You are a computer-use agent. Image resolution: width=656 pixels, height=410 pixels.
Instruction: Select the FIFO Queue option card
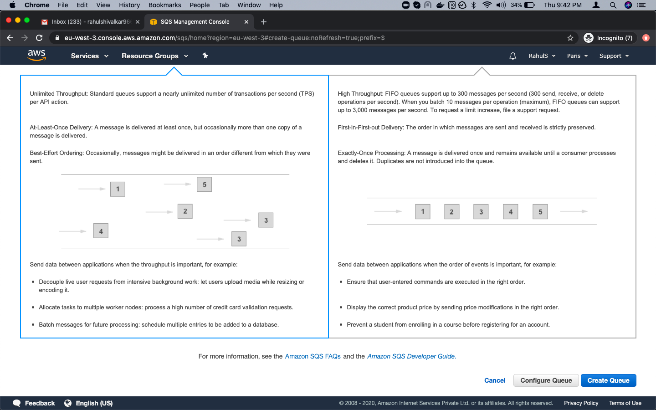(482, 205)
